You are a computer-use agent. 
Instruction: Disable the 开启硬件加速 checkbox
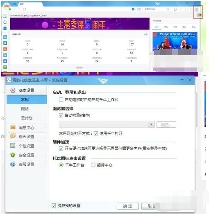(61, 149)
